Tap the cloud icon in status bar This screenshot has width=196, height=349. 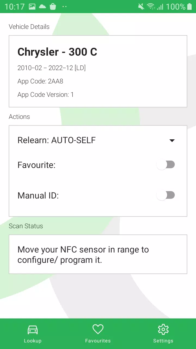[42, 6]
